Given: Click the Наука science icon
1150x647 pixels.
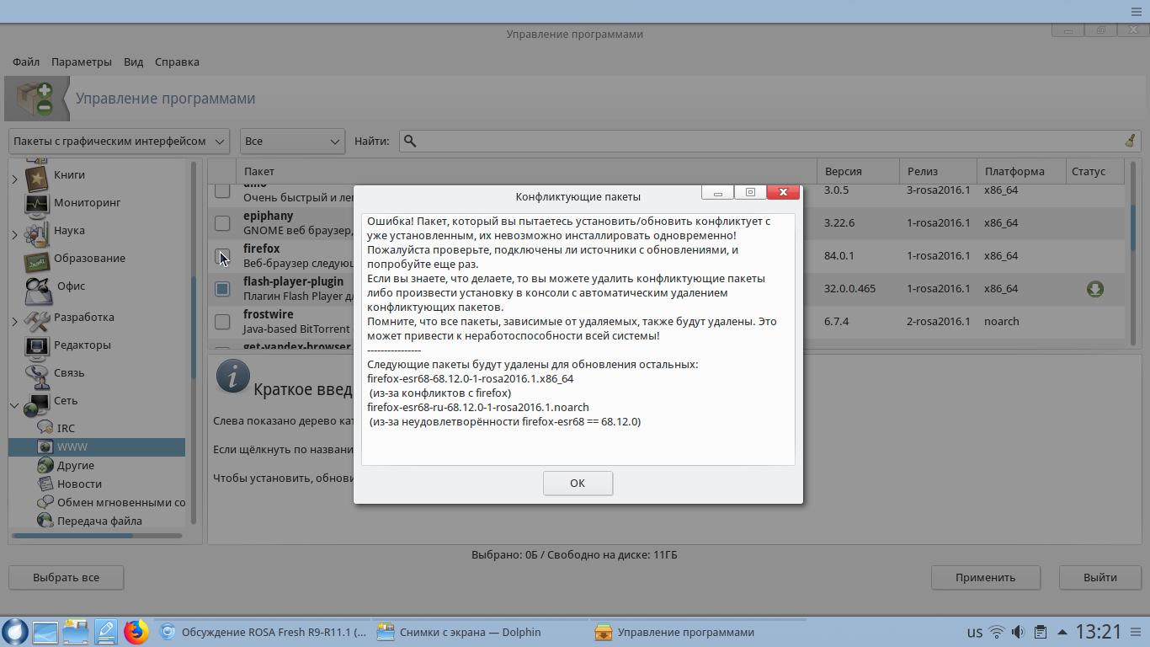Looking at the screenshot, I should [x=36, y=231].
